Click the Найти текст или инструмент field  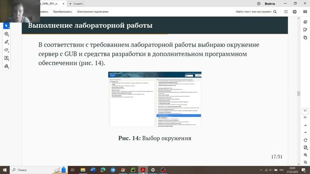[253, 12]
